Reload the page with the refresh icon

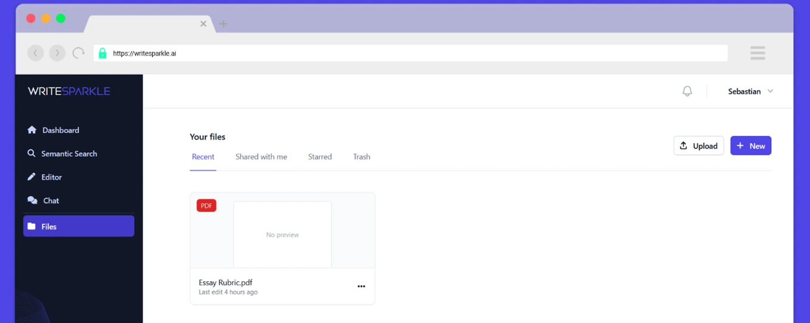pyautogui.click(x=78, y=53)
